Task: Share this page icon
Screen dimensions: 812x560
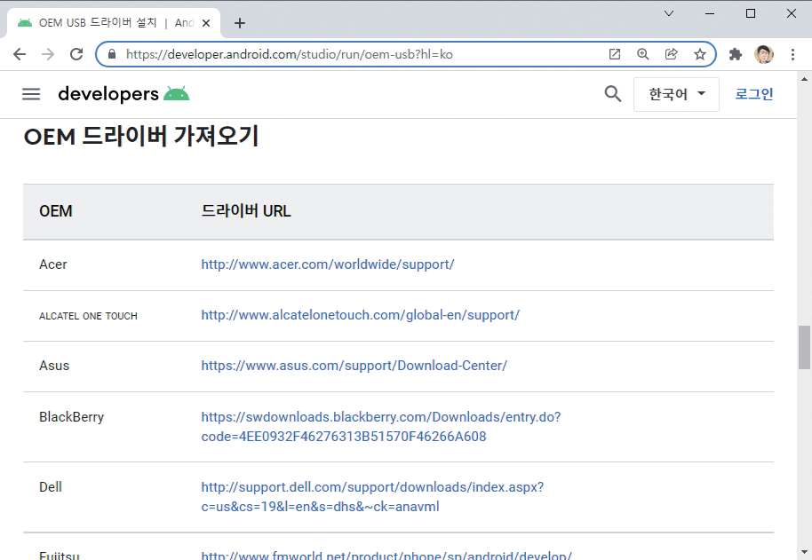Action: (671, 54)
